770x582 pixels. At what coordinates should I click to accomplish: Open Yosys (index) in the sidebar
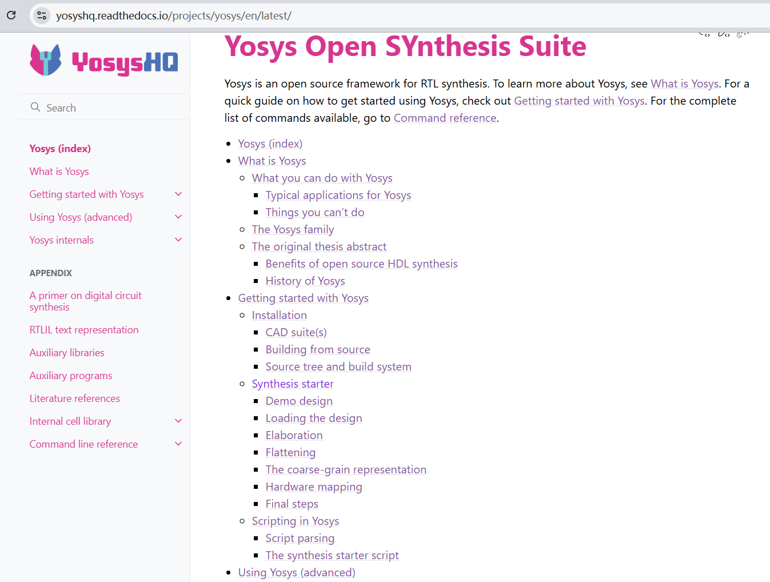point(60,149)
